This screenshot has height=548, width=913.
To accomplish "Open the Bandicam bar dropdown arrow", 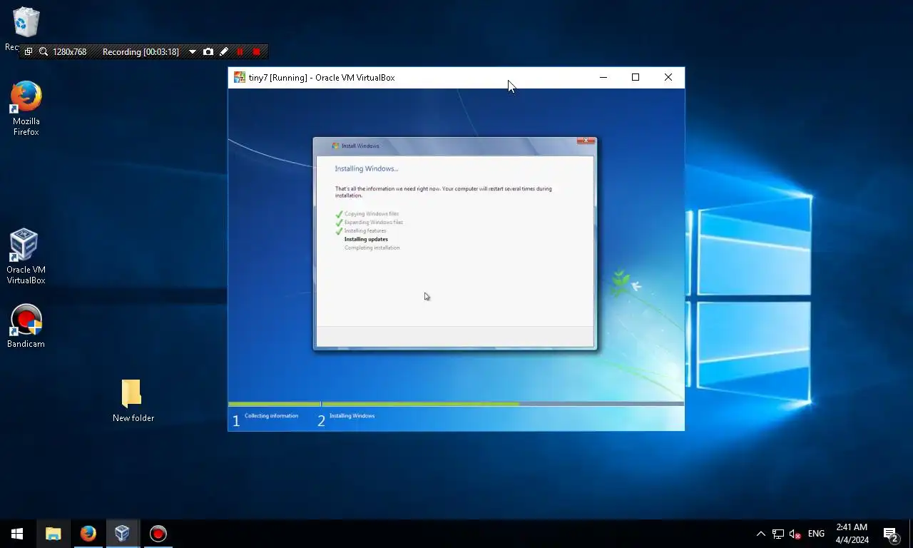I will [x=192, y=51].
